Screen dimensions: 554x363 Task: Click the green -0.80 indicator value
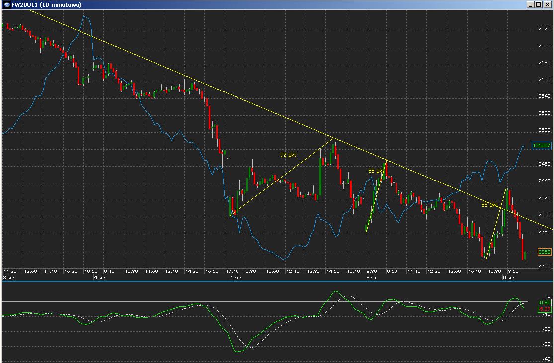coord(544,302)
